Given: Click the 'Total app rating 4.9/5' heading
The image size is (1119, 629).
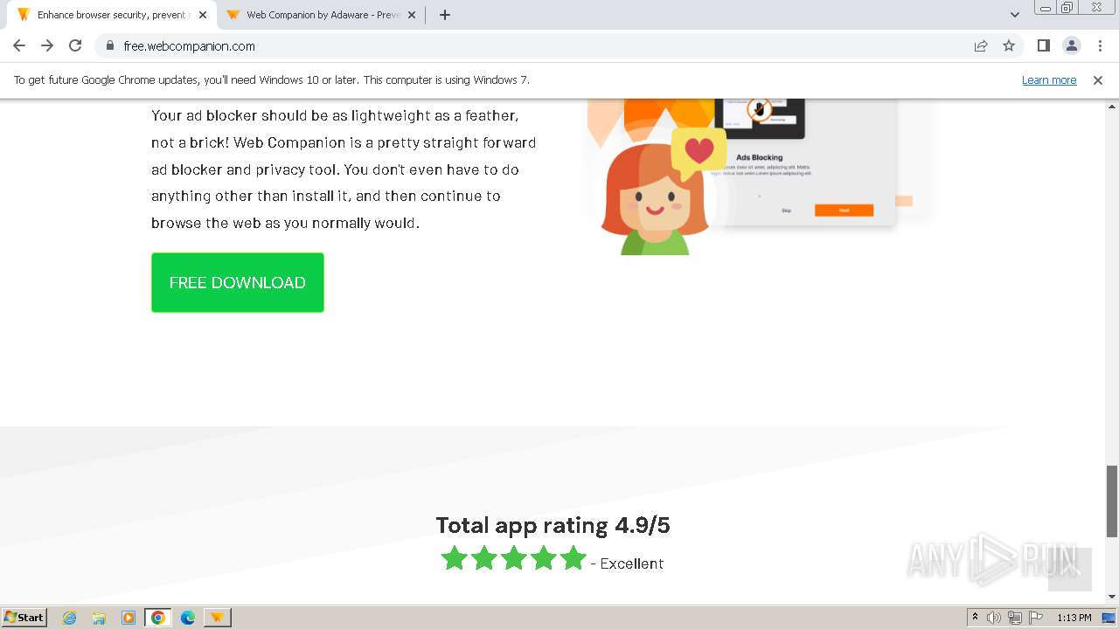Looking at the screenshot, I should 553,525.
